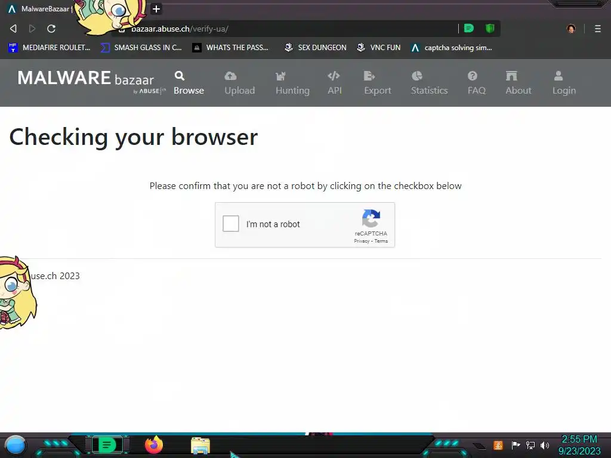Go to the Hunting section

click(292, 83)
